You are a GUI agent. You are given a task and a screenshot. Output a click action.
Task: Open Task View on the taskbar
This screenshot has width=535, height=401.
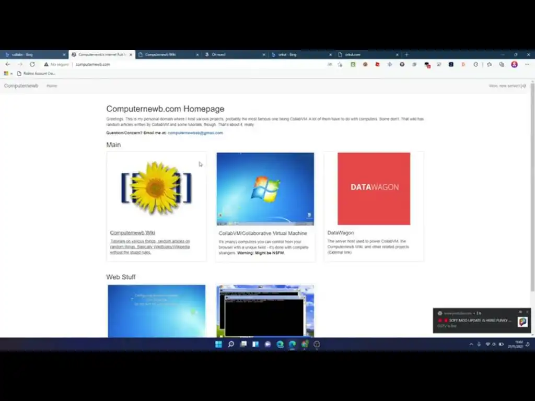pyautogui.click(x=243, y=344)
